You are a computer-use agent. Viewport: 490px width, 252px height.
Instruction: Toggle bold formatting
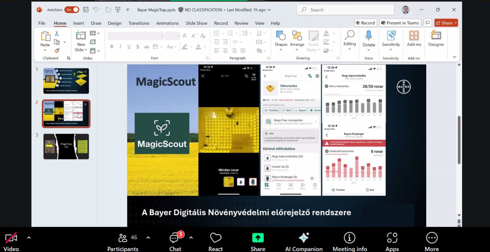pyautogui.click(x=112, y=47)
